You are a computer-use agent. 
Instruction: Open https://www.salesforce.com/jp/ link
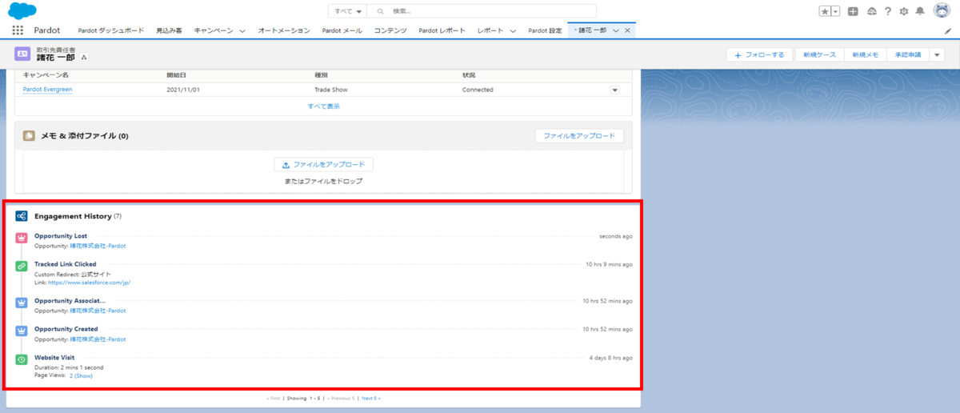pos(89,283)
